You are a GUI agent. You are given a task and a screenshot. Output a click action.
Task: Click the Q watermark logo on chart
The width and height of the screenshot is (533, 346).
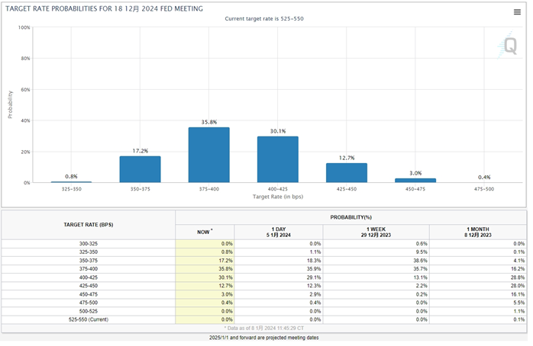click(509, 46)
